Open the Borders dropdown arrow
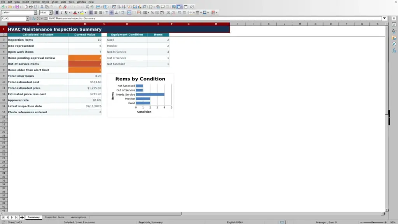This screenshot has width=398, height=224. click(x=194, y=13)
